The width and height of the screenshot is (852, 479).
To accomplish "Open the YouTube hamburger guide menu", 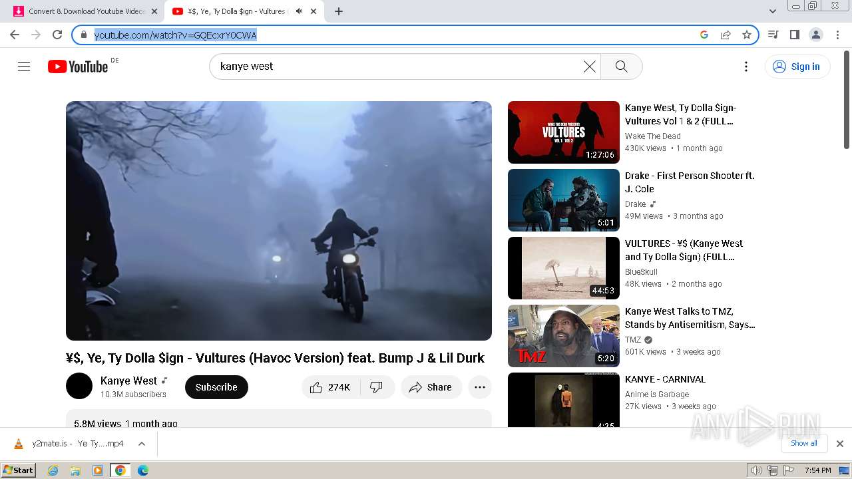I will (24, 67).
